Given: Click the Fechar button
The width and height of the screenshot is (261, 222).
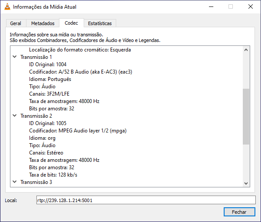Looking at the screenshot, I should coord(239,212).
